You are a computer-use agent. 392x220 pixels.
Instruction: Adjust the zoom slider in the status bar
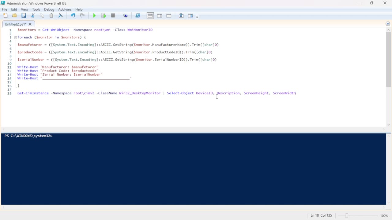click(x=347, y=215)
